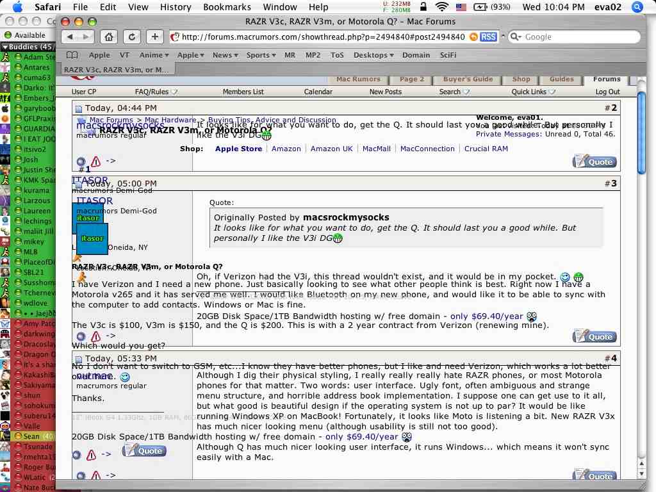Open the Desktops bookmarks dropdown
656x492 pixels.
pyautogui.click(x=373, y=55)
